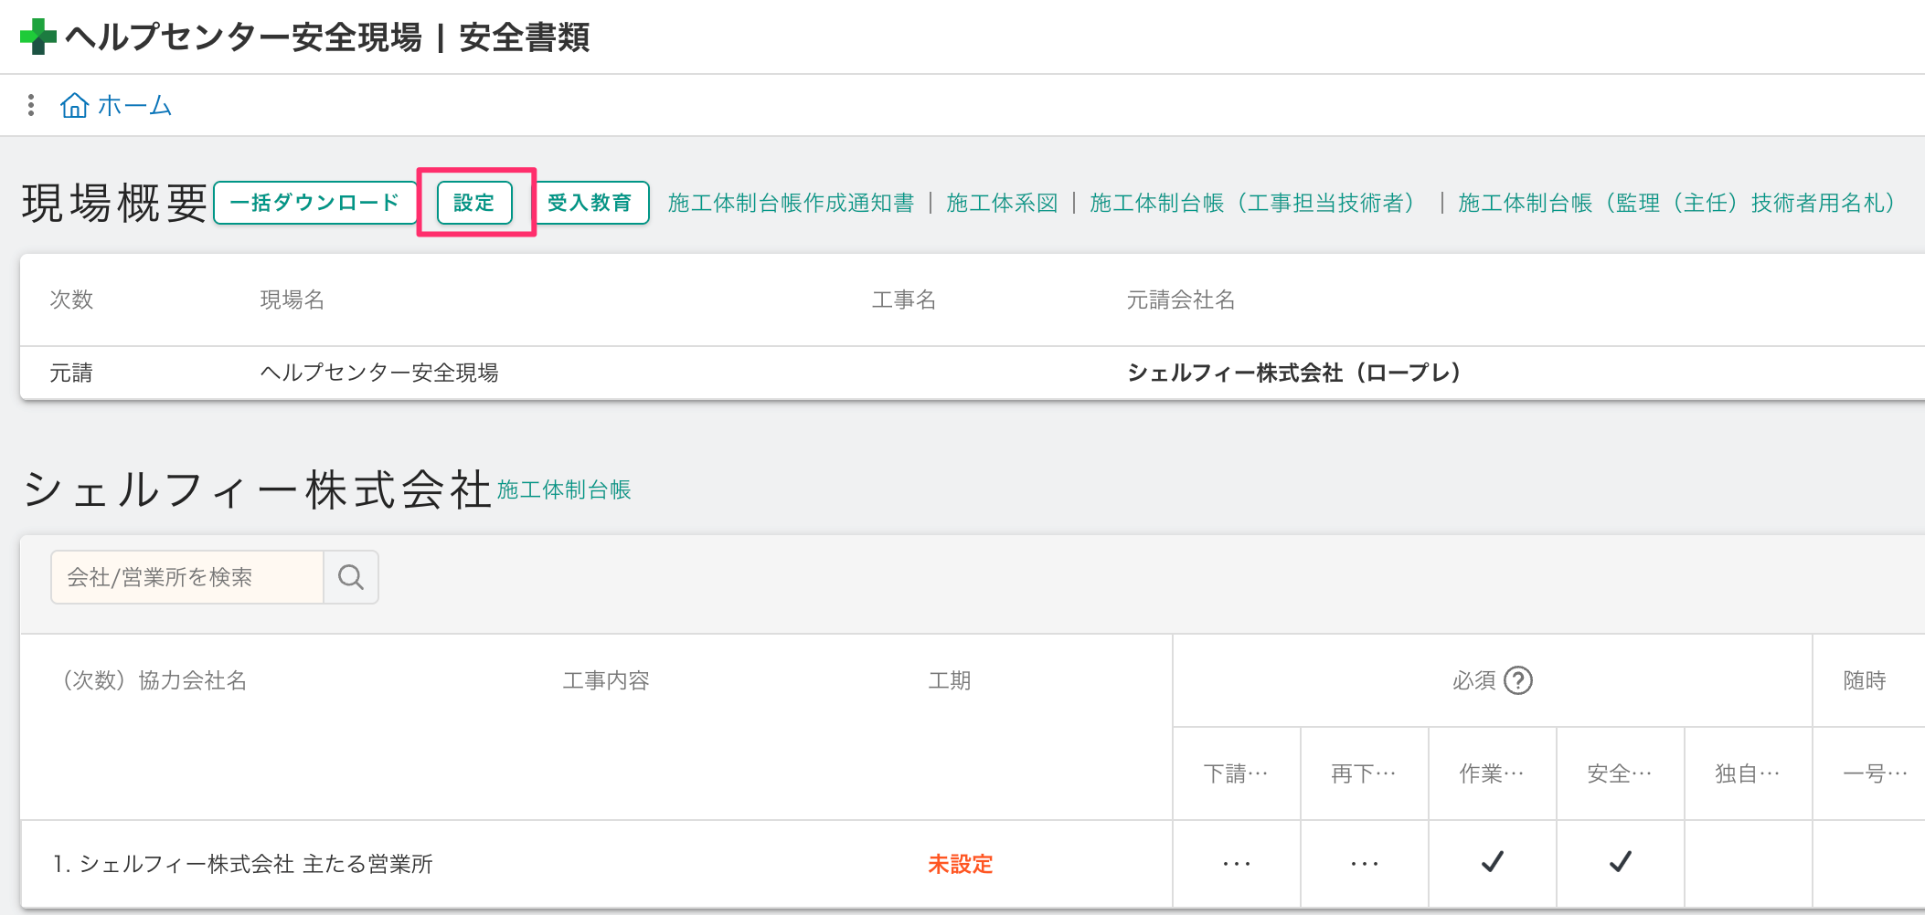Click the checkmark in 安全 column
The width and height of the screenshot is (1925, 915).
(x=1620, y=862)
